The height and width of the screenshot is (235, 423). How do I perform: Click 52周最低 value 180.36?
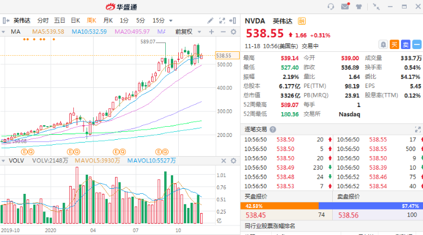290,114
